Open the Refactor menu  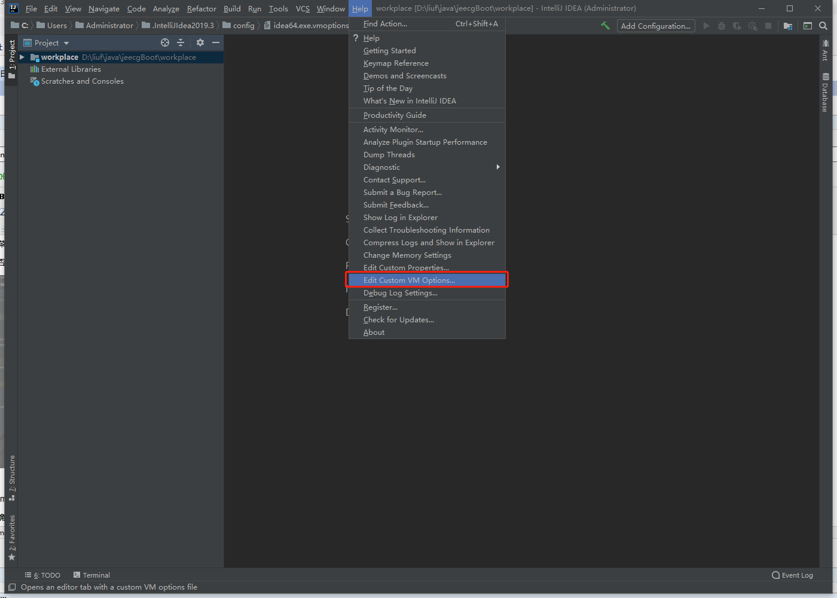201,8
